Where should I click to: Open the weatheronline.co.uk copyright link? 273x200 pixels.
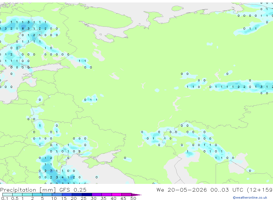click(250, 198)
